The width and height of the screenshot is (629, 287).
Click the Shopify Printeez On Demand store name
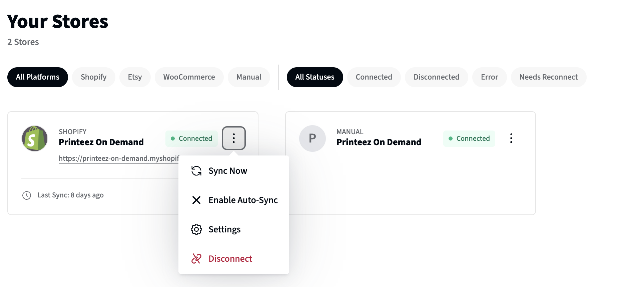click(101, 142)
